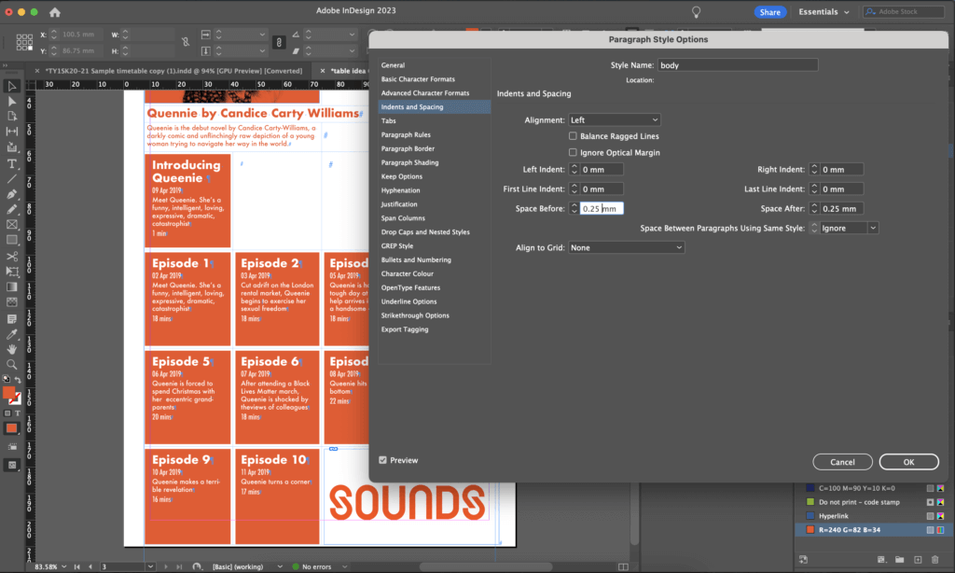Click the Space After field

841,208
